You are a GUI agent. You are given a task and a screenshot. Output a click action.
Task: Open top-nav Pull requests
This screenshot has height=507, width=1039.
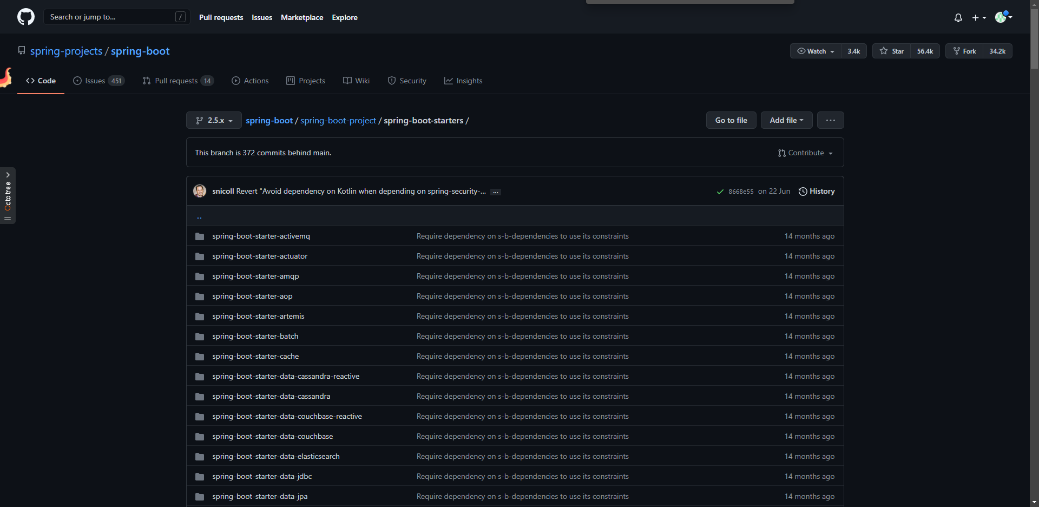click(221, 17)
